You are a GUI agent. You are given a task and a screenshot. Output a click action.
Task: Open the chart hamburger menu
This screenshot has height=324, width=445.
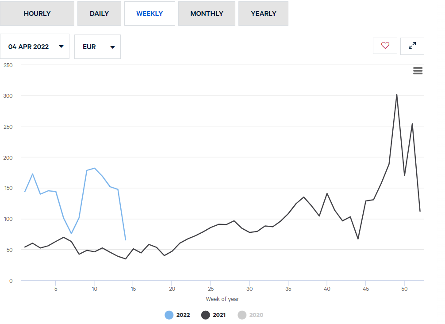coord(418,71)
